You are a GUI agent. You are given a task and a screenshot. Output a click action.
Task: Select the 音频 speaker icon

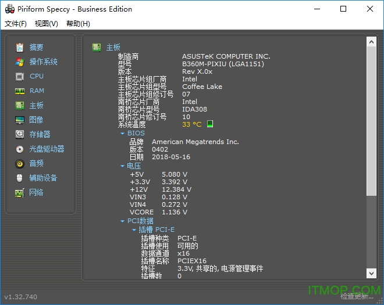point(20,164)
